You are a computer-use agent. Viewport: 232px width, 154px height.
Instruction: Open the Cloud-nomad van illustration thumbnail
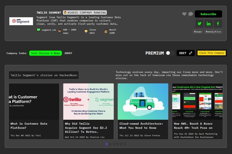click(143, 102)
